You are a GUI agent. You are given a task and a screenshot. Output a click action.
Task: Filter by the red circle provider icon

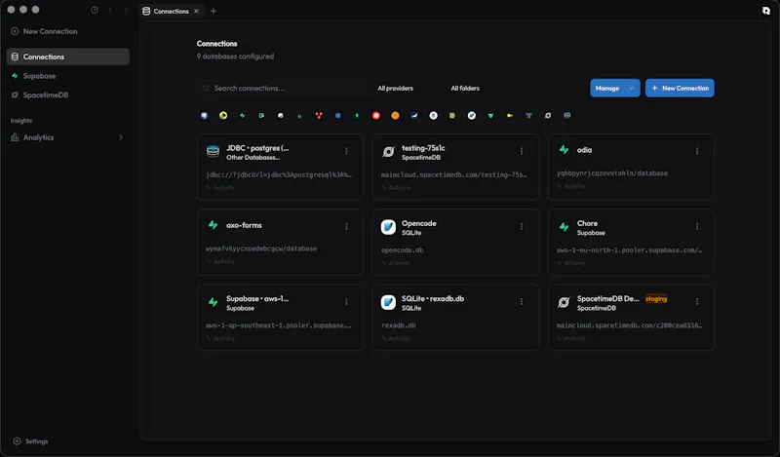click(376, 115)
